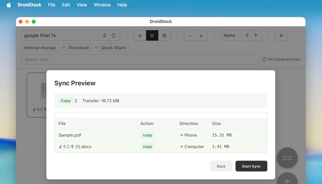Navigate to Internal storage breadcrumb
Image resolution: width=322 pixels, height=184 pixels.
click(x=40, y=48)
